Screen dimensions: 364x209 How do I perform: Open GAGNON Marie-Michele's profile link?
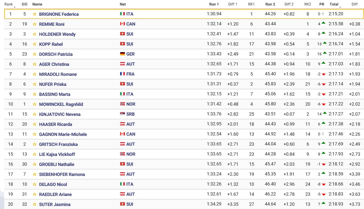tap(63, 134)
